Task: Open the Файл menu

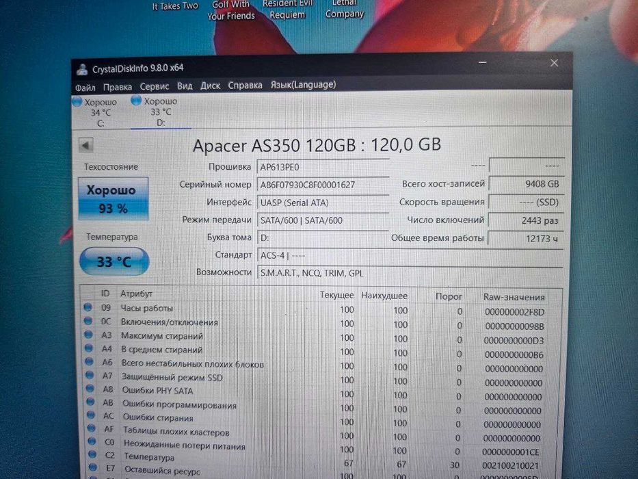Action: 85,88
